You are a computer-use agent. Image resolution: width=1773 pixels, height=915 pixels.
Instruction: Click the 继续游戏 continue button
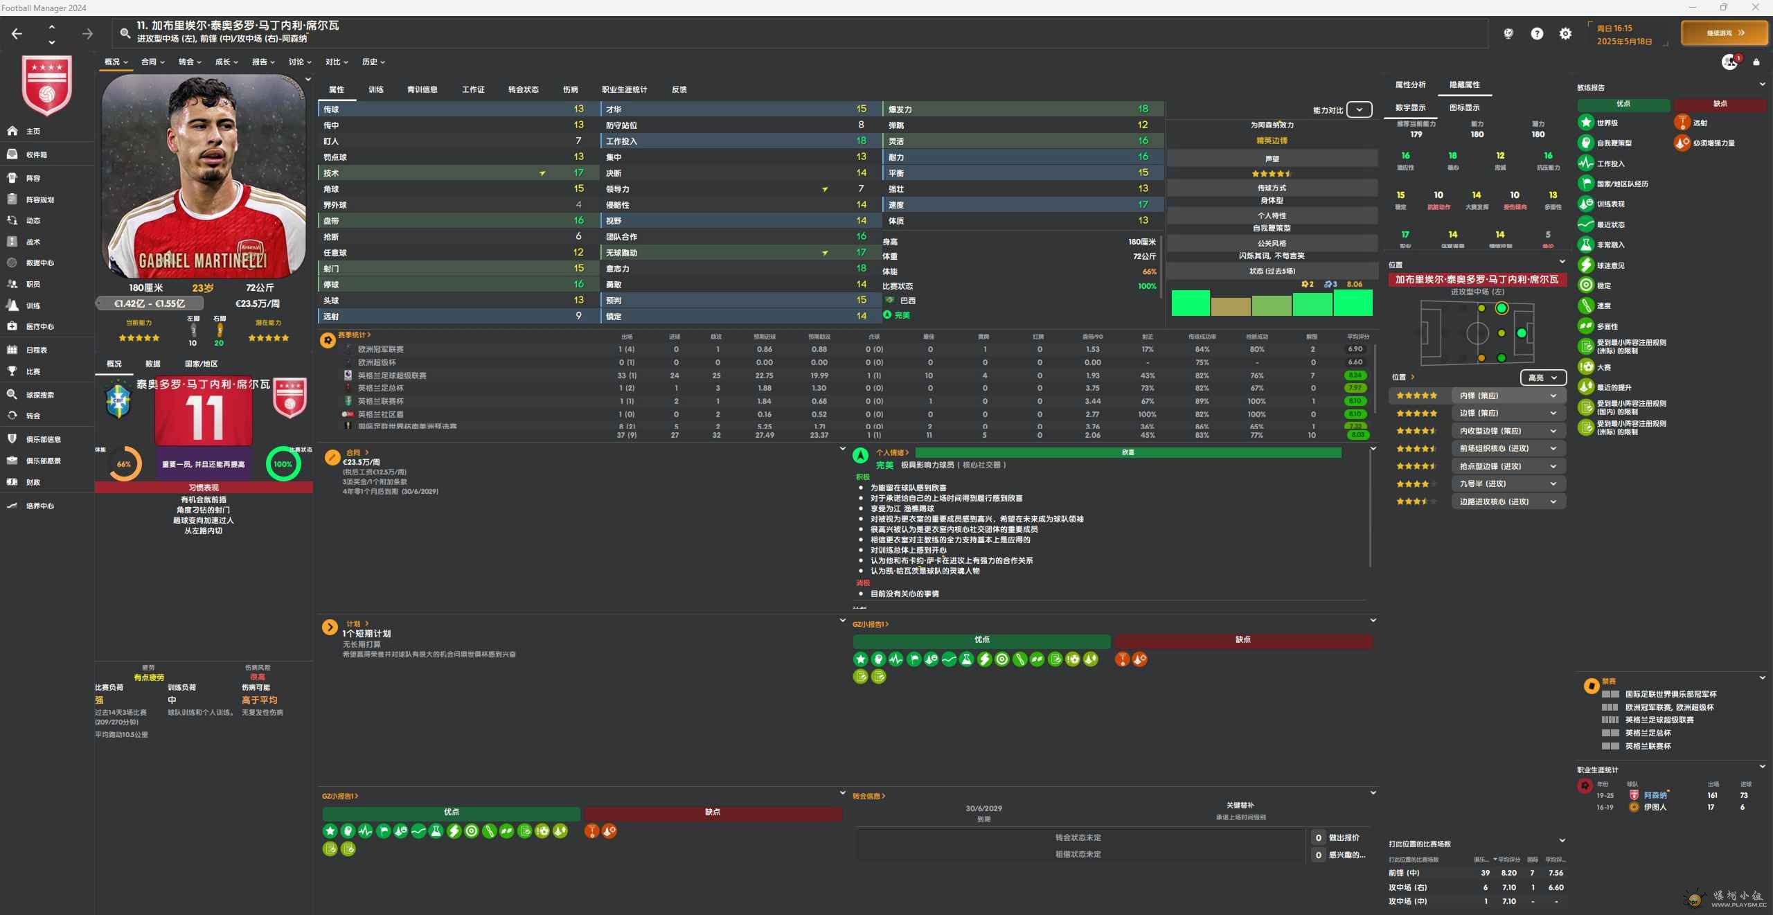[1725, 33]
